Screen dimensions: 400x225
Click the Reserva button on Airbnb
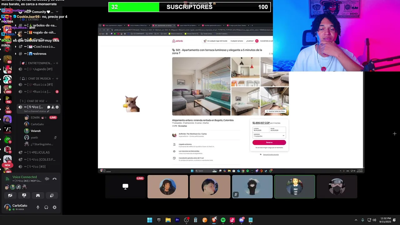pos(269,142)
